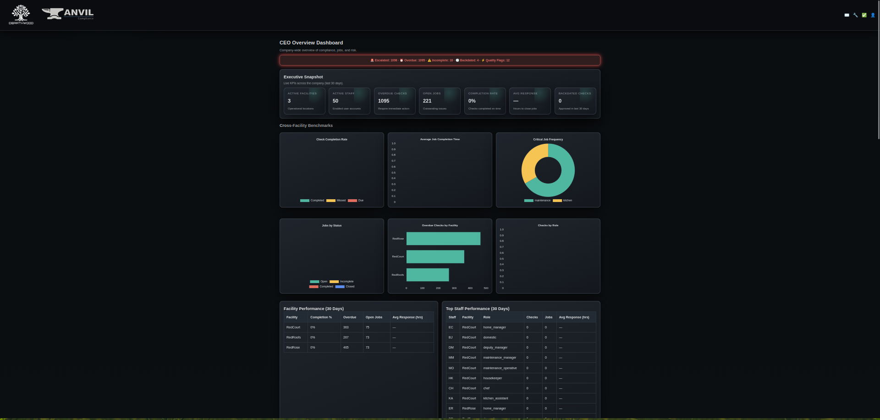
Task: Click the wrench jobs icon
Action: (855, 15)
